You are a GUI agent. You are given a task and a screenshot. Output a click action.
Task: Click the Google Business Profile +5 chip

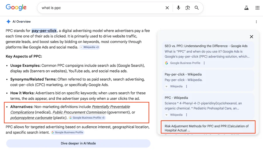[x=87, y=118]
